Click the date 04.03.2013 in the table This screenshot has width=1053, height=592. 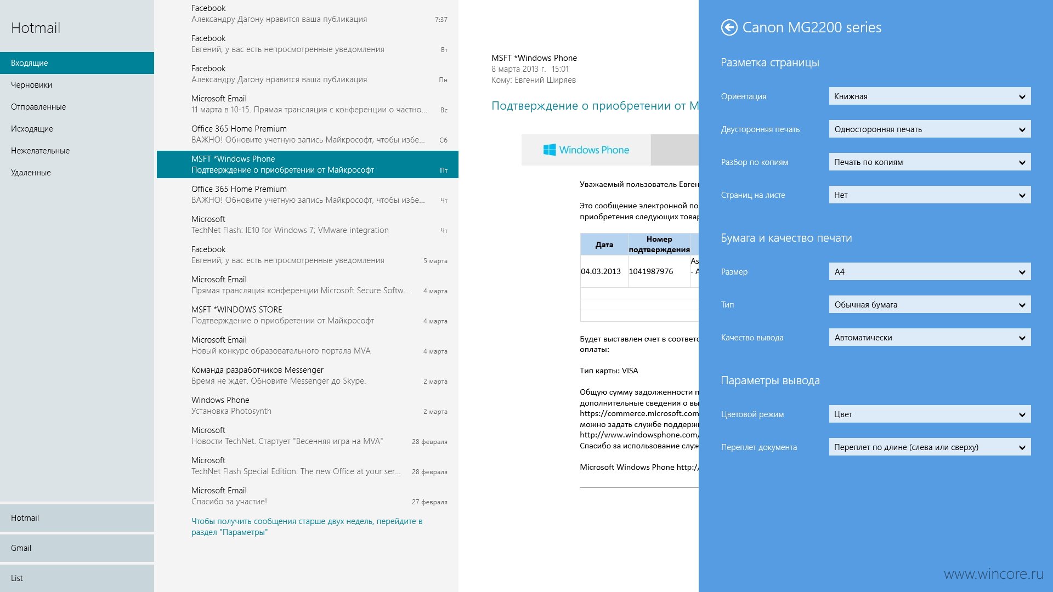601,271
